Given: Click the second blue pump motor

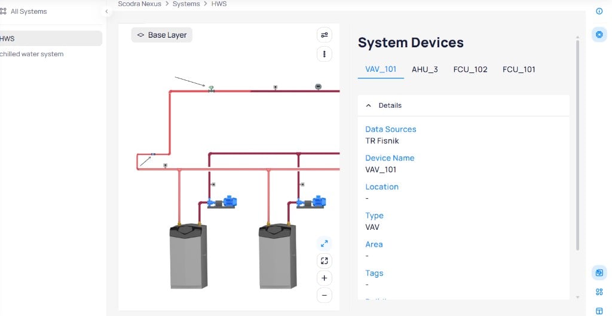Looking at the screenshot, I should click(x=319, y=202).
